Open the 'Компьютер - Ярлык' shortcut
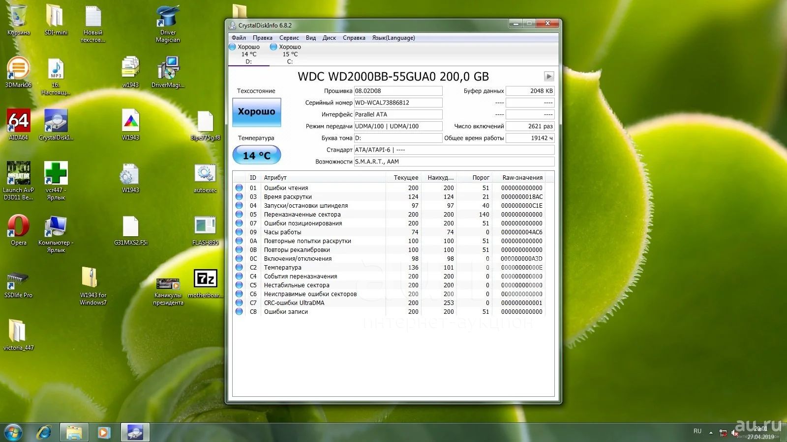This screenshot has width=787, height=442. [56, 234]
